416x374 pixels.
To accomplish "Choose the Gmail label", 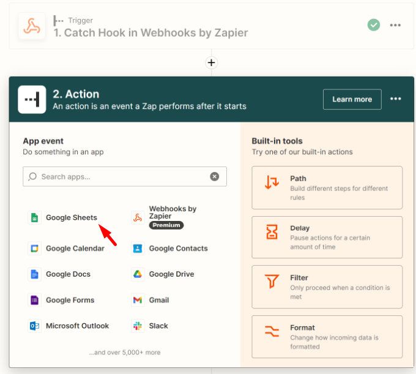I will pyautogui.click(x=159, y=300).
